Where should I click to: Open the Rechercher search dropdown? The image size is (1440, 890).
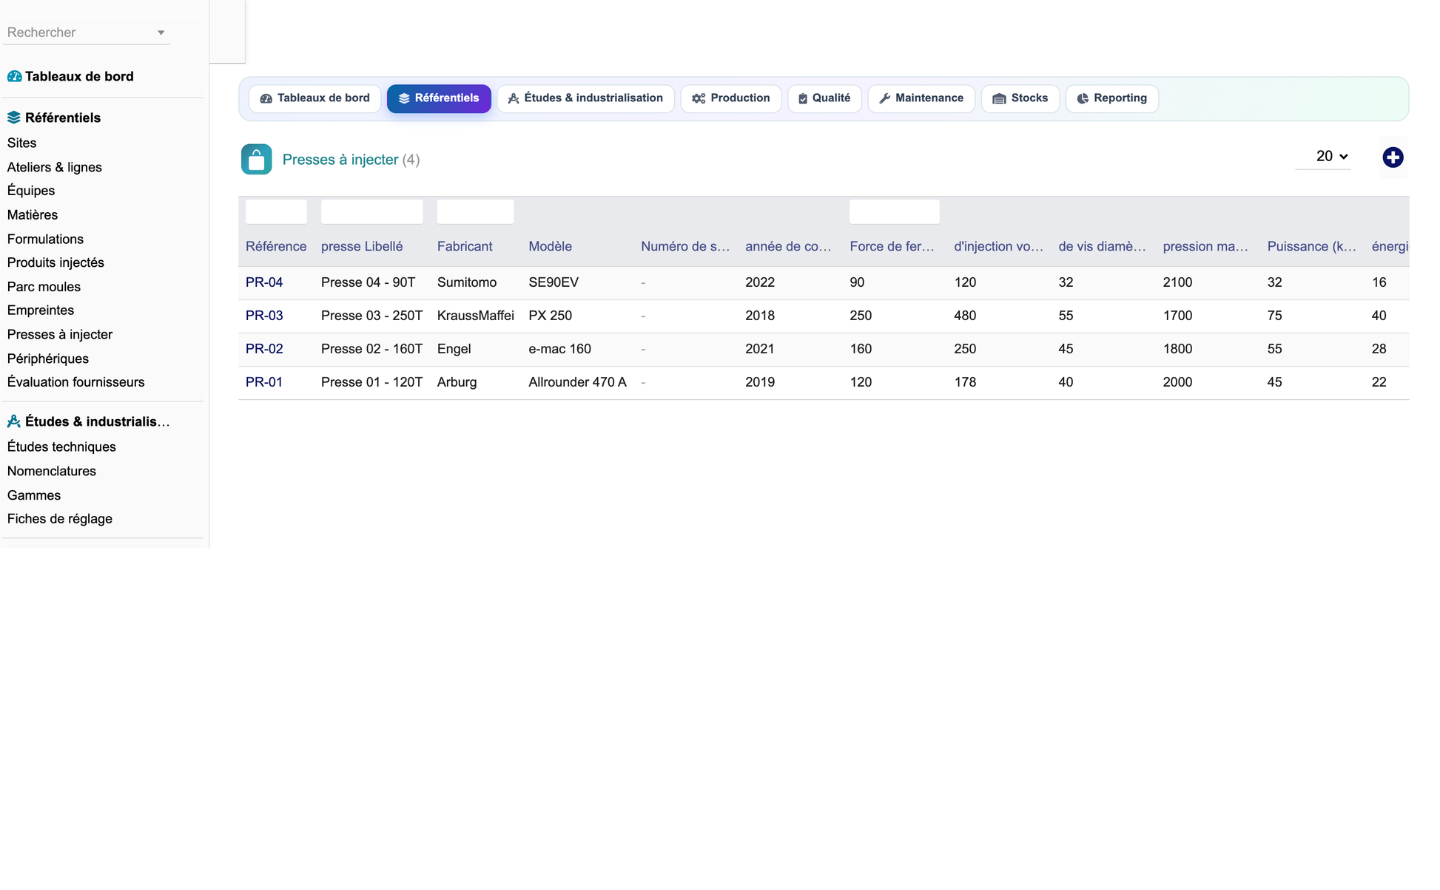pyautogui.click(x=86, y=33)
